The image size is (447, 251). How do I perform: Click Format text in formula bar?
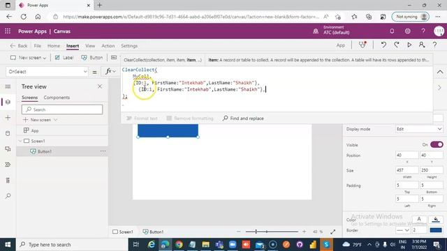pyautogui.click(x=142, y=118)
